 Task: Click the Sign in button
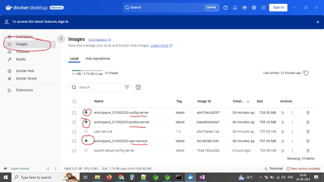(x=278, y=8)
